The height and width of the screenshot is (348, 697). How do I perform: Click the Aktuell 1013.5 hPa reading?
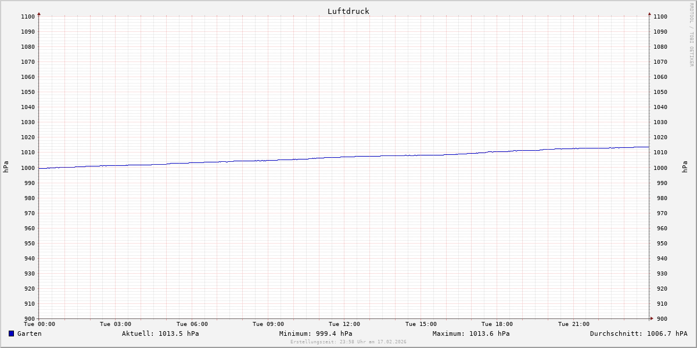click(160, 333)
